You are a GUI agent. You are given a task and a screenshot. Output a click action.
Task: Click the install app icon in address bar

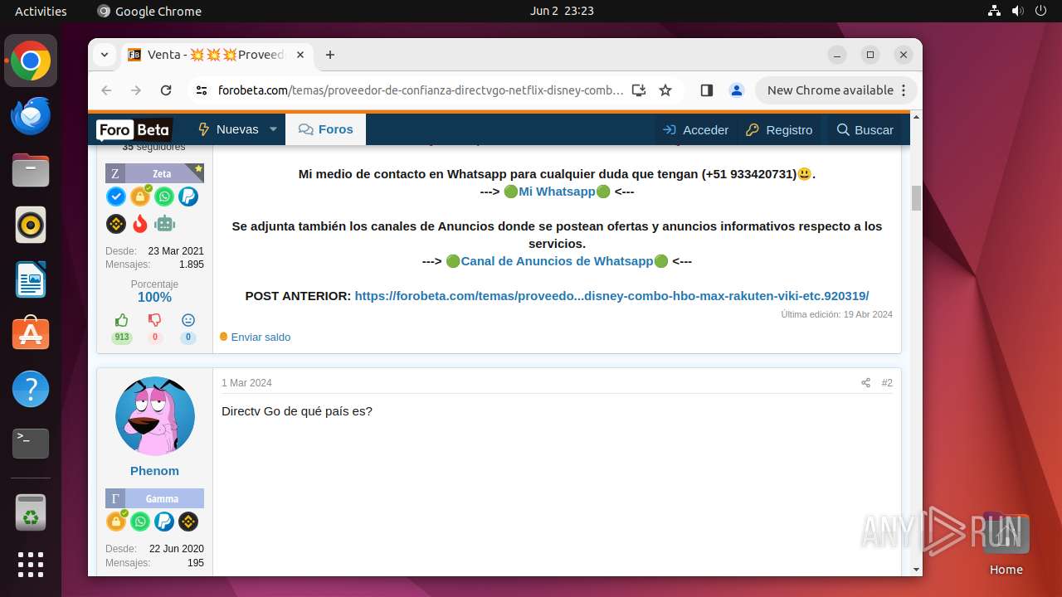click(638, 90)
